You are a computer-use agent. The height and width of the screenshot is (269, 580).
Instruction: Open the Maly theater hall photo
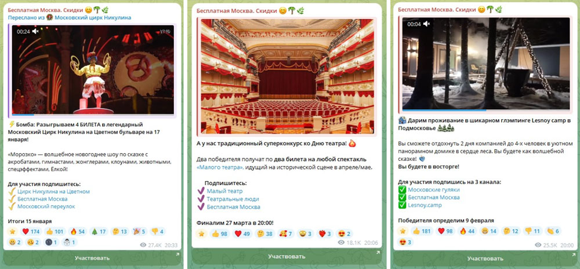(287, 76)
